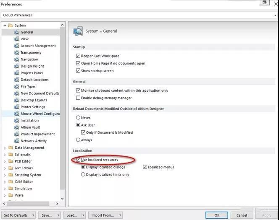The image size is (279, 220).
Task: Enable debug memory manager checkbox
Action: click(78, 98)
